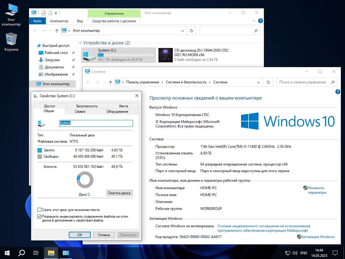
Task: Expand chevron after Система и безопасность breadcrumb
Action: [x=210, y=82]
